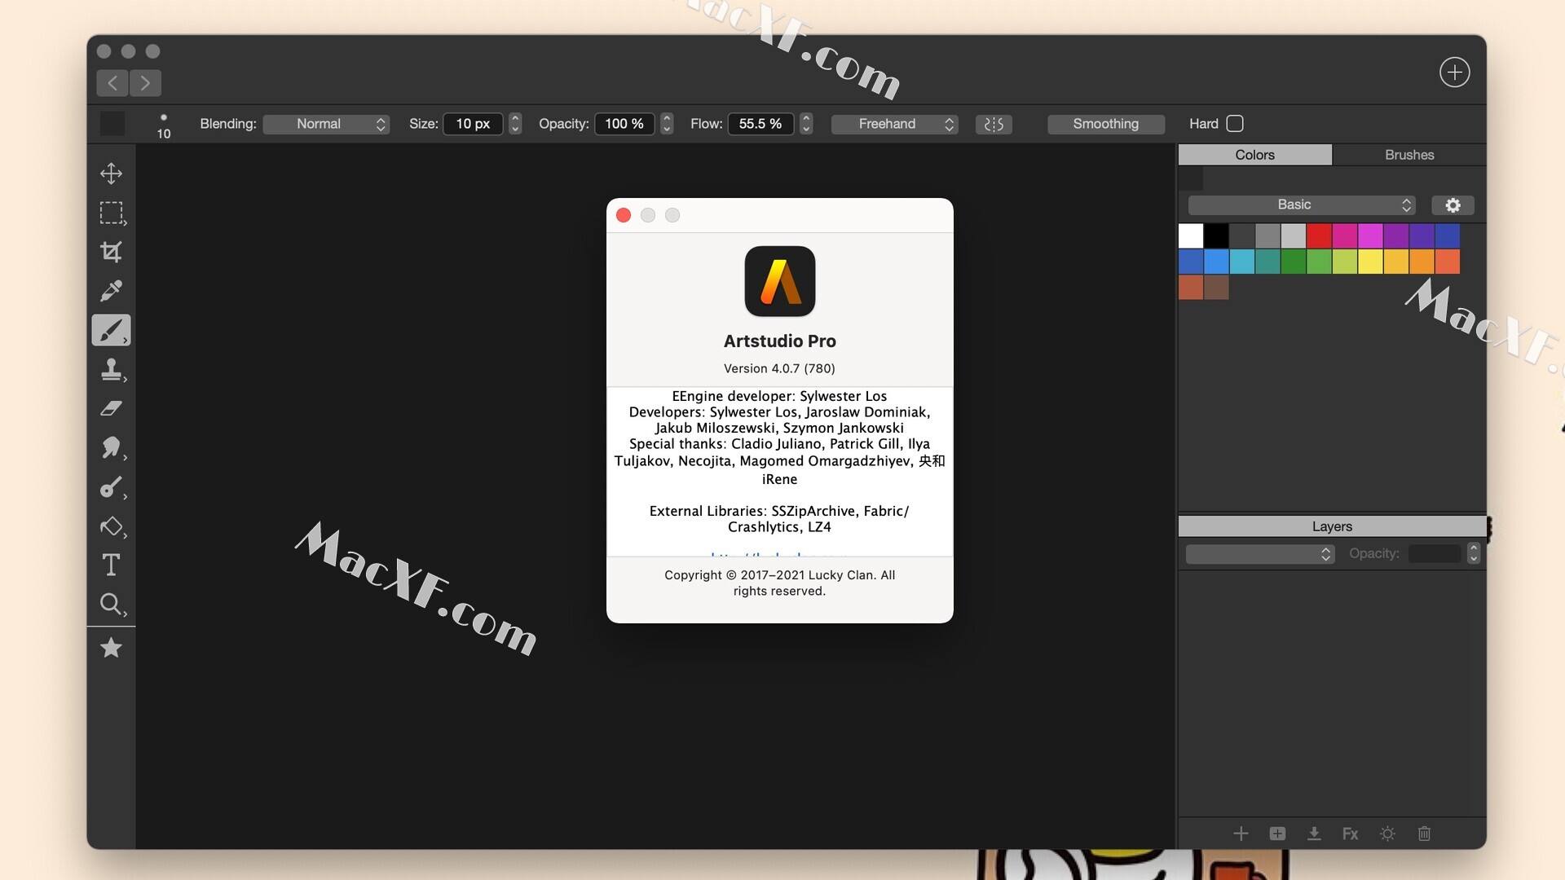
Task: Create new document with plus circle
Action: (1454, 73)
